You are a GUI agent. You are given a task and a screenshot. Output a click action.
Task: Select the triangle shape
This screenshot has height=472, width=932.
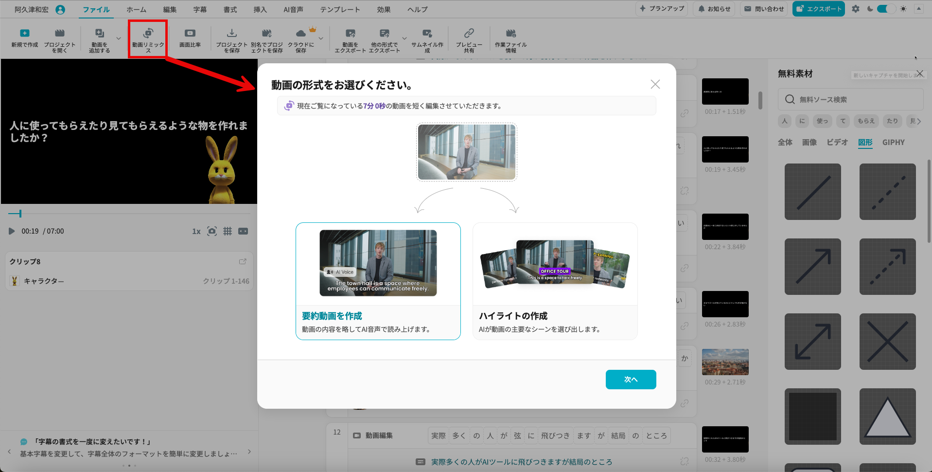pos(887,417)
